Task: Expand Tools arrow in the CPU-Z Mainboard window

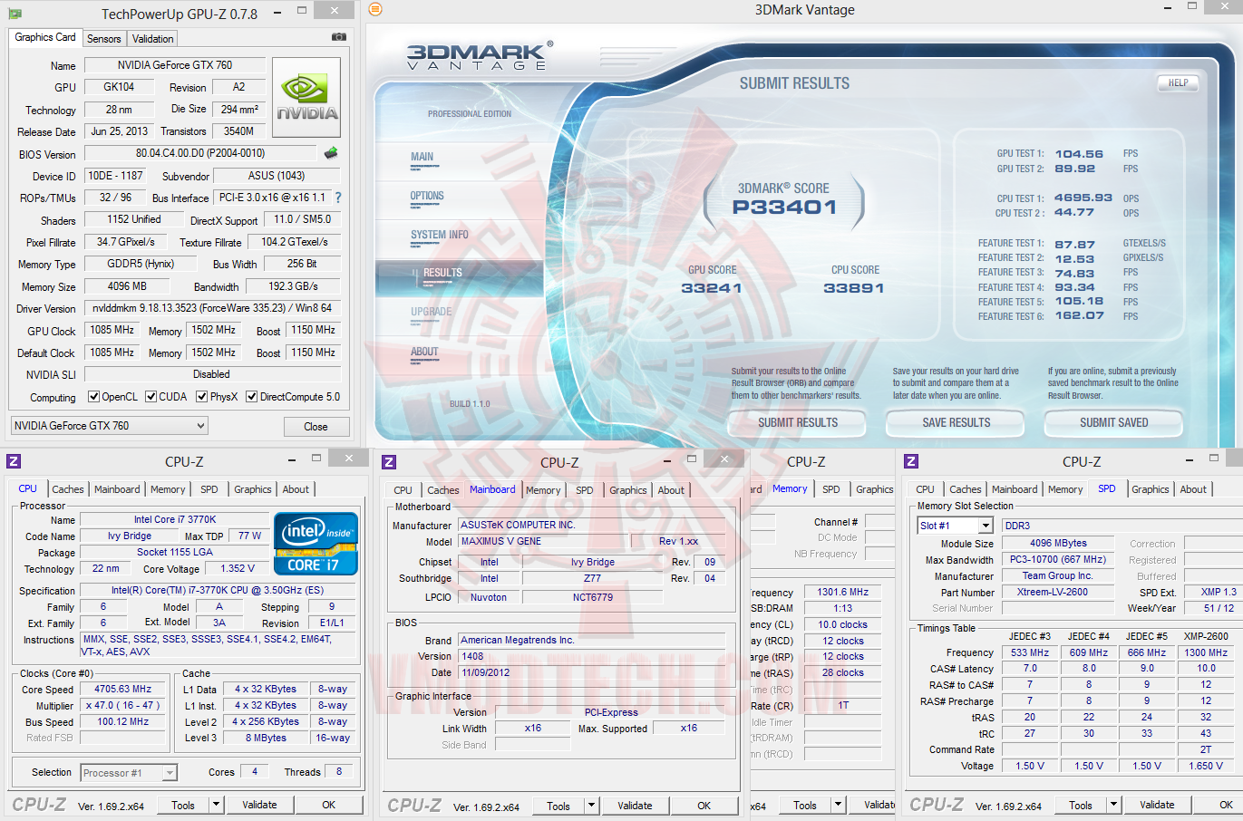Action: tap(591, 806)
